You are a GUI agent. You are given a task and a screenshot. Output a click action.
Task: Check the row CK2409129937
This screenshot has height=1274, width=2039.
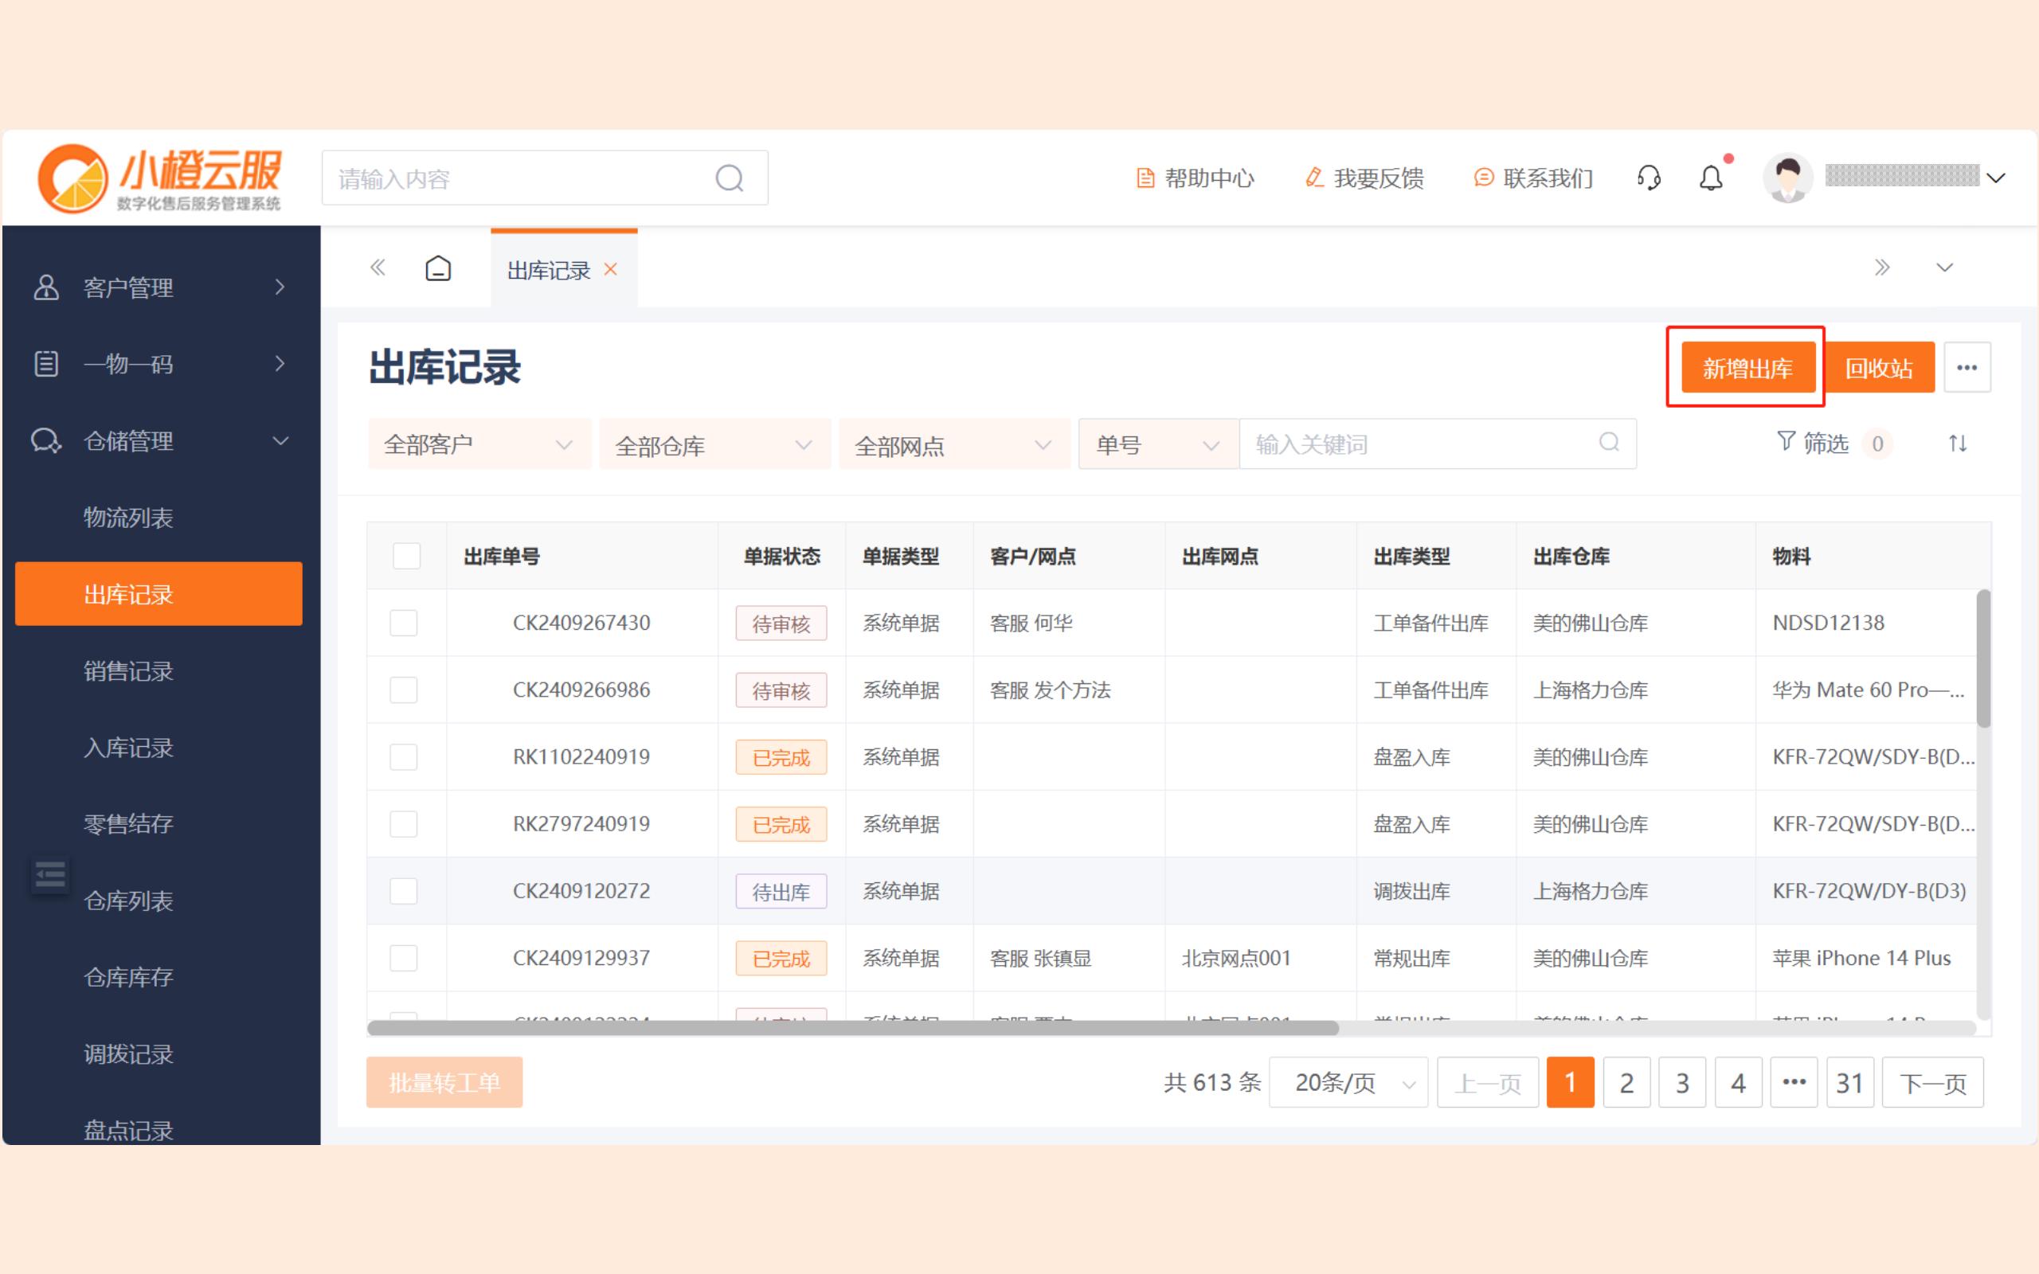(x=404, y=958)
